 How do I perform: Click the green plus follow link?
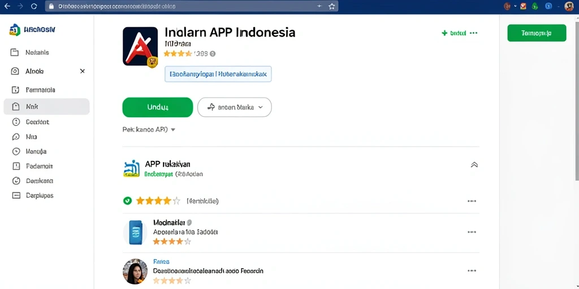(x=454, y=33)
